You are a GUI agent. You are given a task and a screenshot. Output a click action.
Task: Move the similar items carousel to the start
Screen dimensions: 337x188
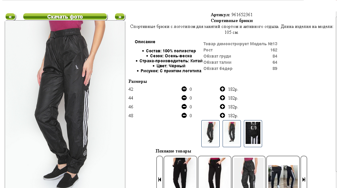[160, 179]
